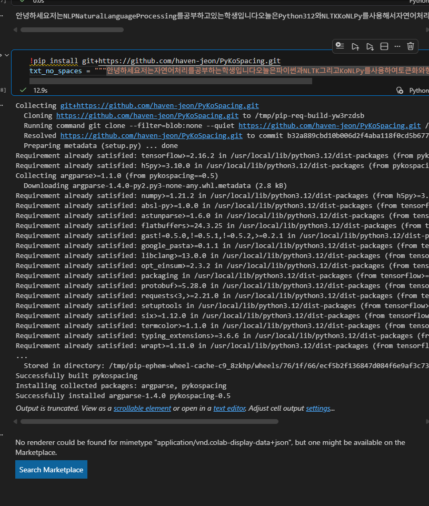Open output actions ellipsis beside the Collecting line
This screenshot has width=429, height=506.
pyautogui.click(x=2, y=105)
